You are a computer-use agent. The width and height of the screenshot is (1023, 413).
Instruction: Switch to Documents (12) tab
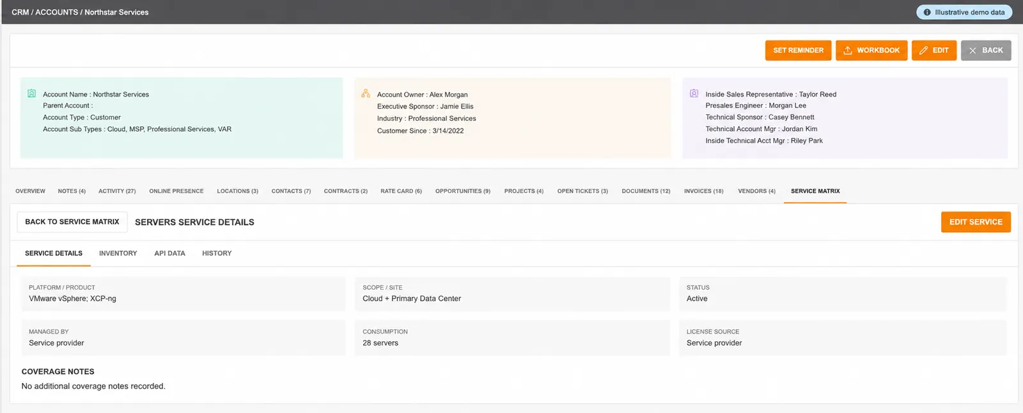646,191
